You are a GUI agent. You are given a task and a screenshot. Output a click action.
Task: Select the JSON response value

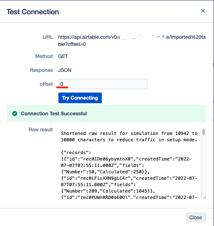[x=65, y=70]
